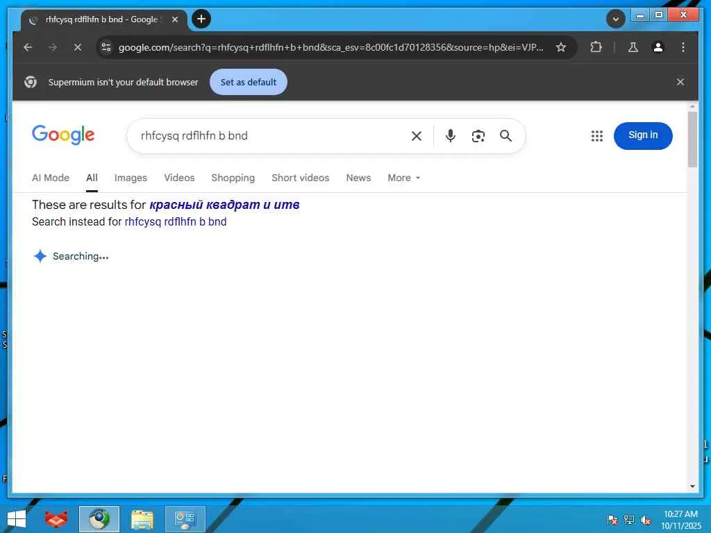View site information icon in address bar
The image size is (711, 533).
click(106, 47)
